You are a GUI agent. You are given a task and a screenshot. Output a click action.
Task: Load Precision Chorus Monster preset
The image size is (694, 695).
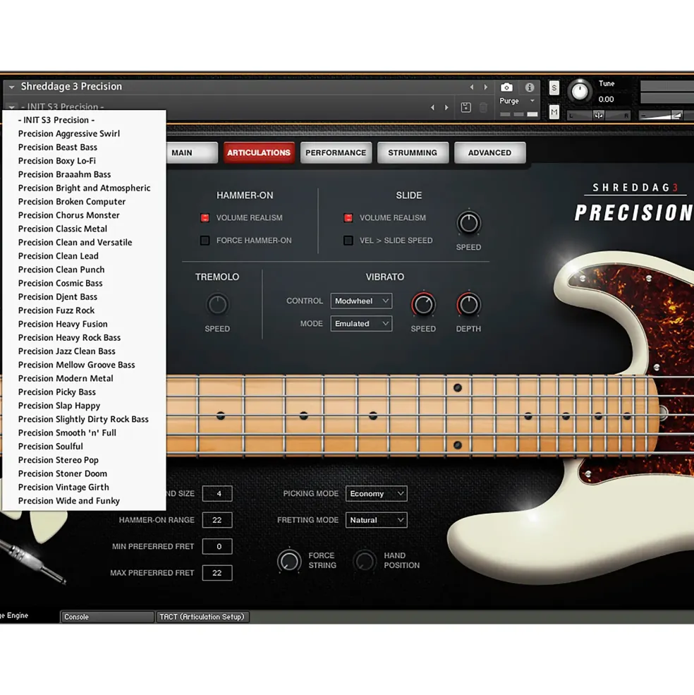click(84, 215)
